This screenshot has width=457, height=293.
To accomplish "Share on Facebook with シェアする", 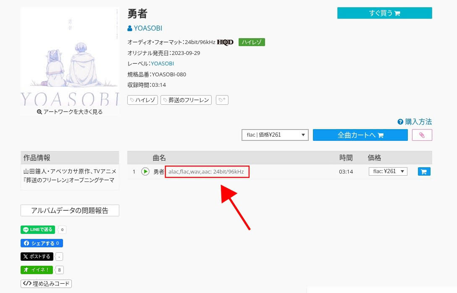I will (42, 243).
